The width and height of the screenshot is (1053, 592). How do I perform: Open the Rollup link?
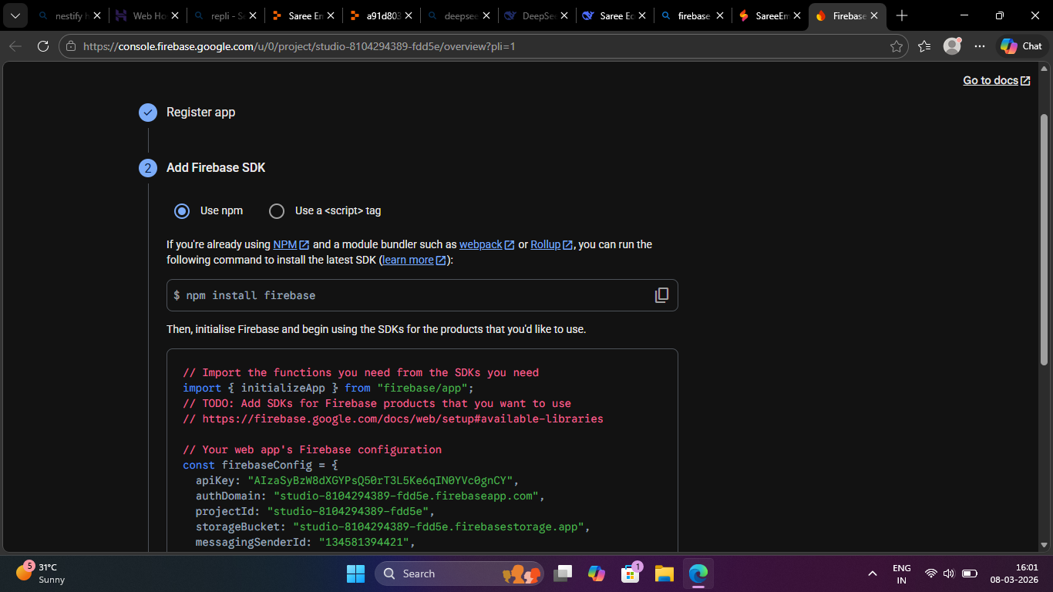point(545,244)
